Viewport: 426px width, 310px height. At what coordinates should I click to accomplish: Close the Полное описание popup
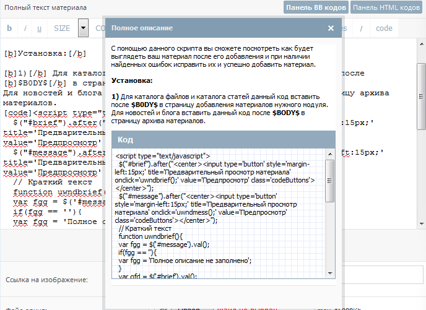coord(331,28)
